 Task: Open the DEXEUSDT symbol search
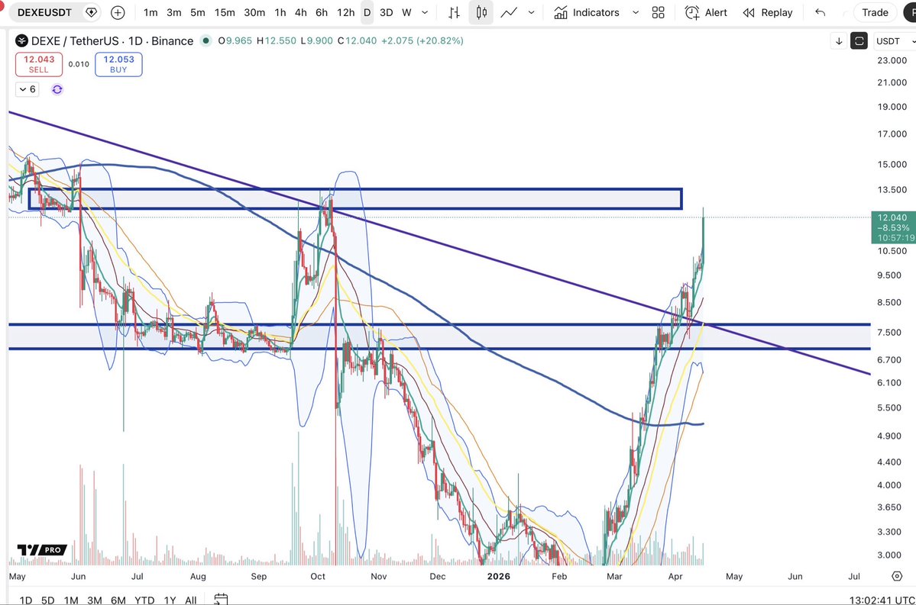click(x=44, y=12)
